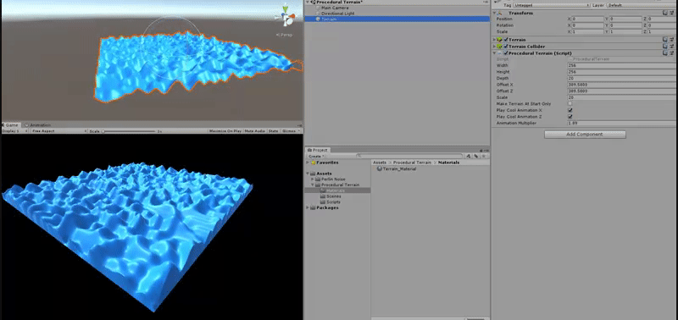Uncheck Play Cool Animation X
Screen dimensions: 678x320
click(570, 110)
